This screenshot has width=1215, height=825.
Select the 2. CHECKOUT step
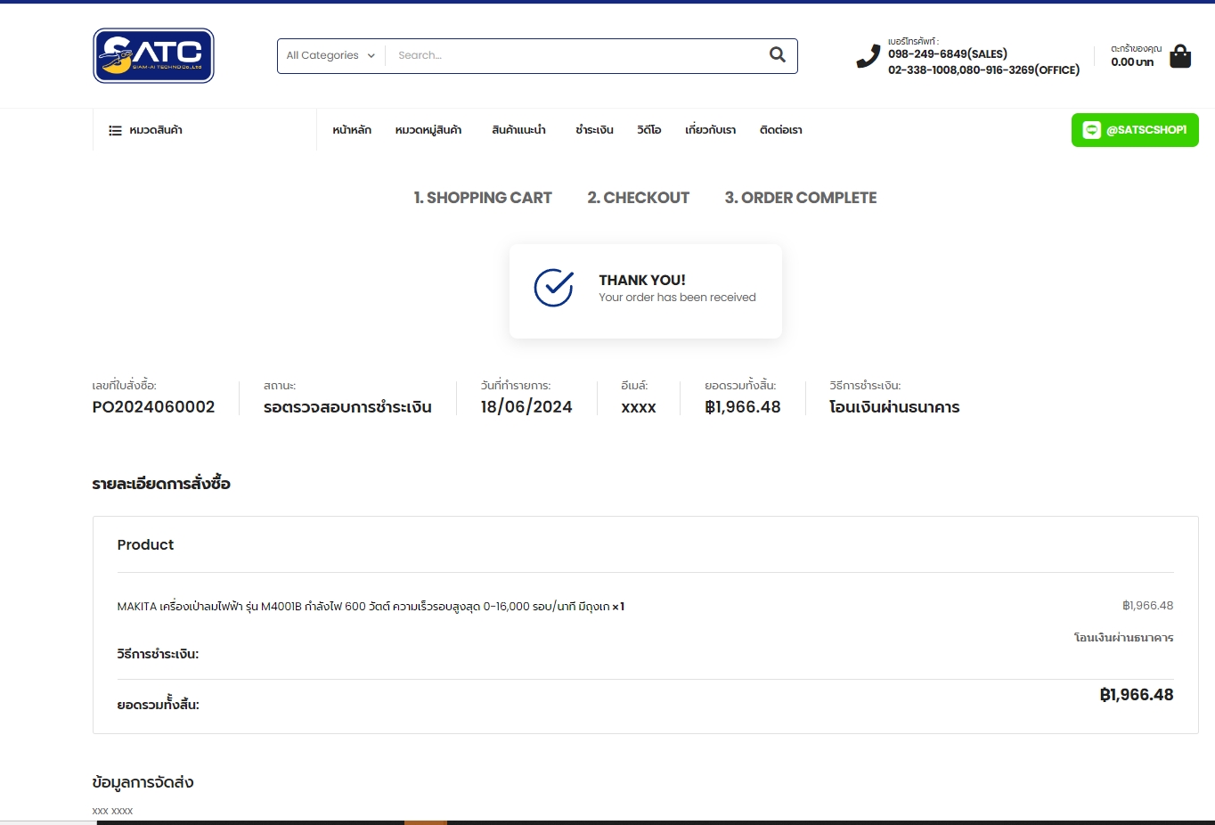[x=638, y=198]
